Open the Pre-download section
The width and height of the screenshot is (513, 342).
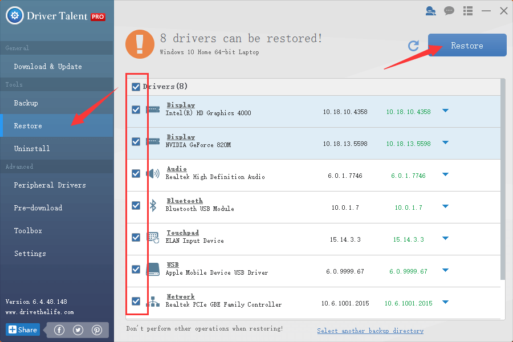(x=57, y=208)
